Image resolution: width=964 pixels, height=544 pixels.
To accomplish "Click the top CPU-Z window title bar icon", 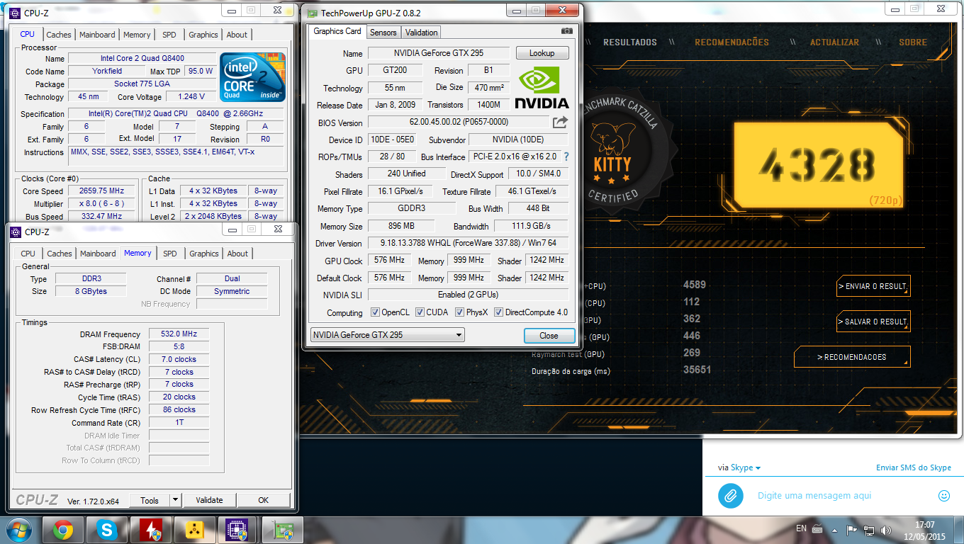I will coord(15,12).
